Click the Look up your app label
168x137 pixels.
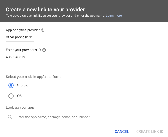[x=20, y=107]
